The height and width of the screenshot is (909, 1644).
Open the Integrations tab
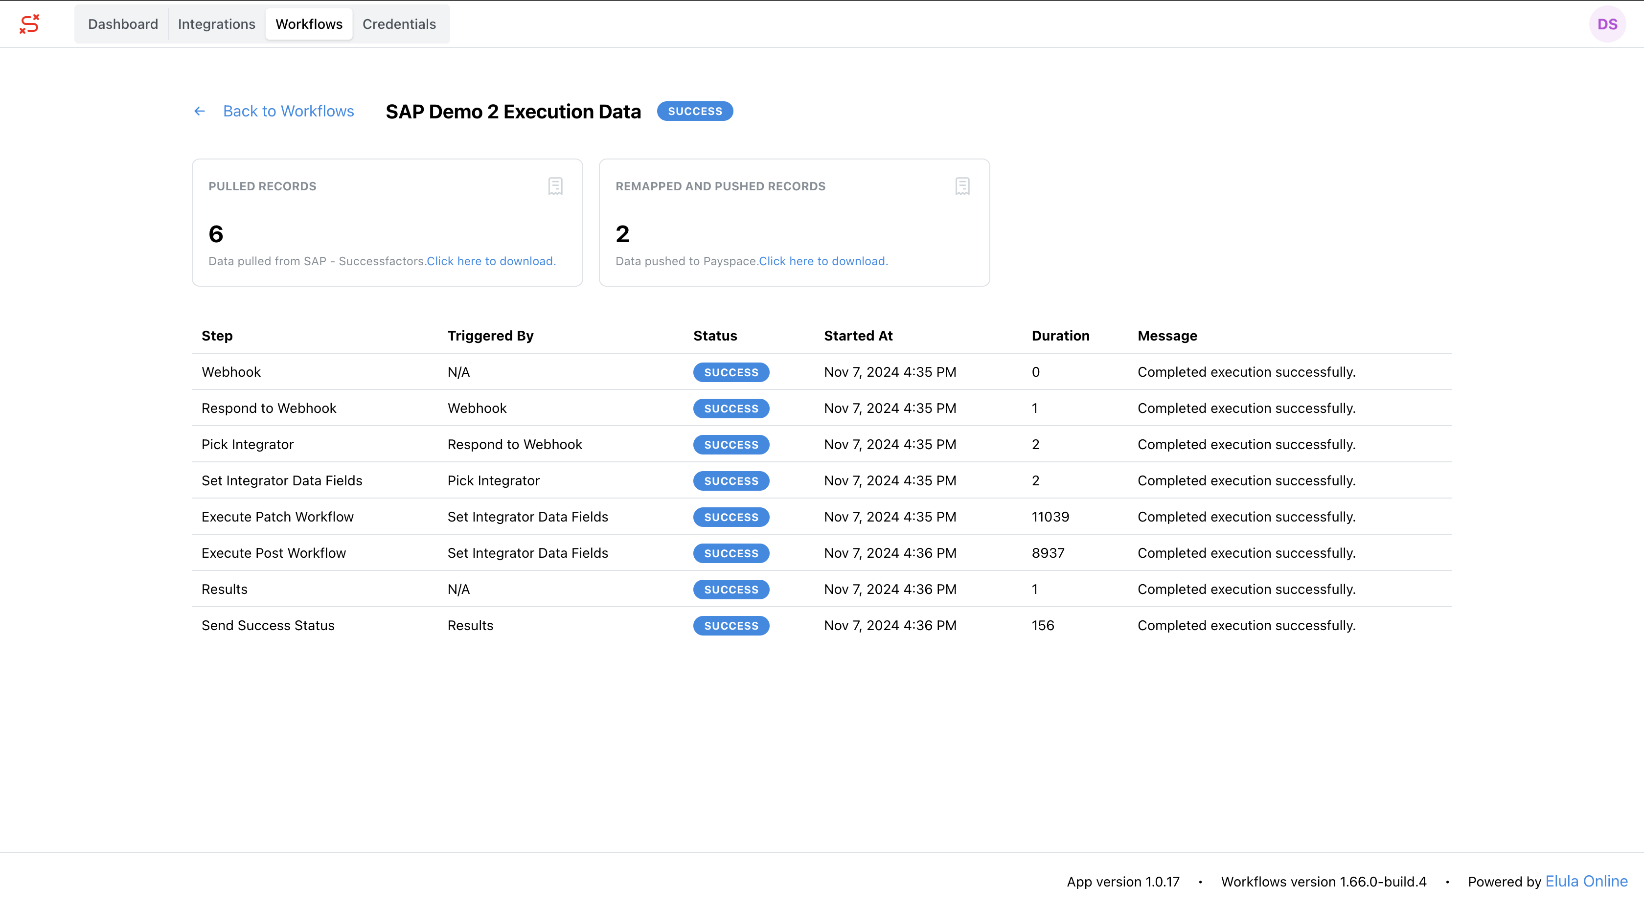[216, 23]
